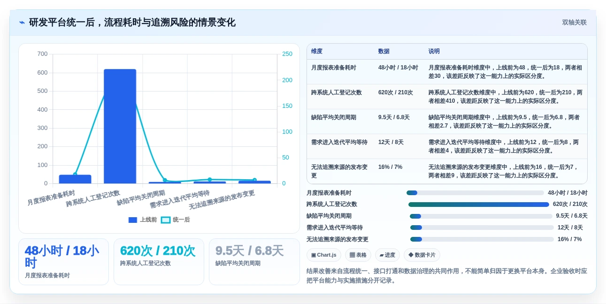This screenshot has width=606, height=304.
Task: Click the 月度报表准备耗时 bar in the chart
Action: click(x=75, y=179)
